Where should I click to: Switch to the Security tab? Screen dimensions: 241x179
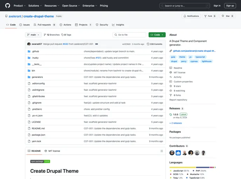(x=102, y=25)
